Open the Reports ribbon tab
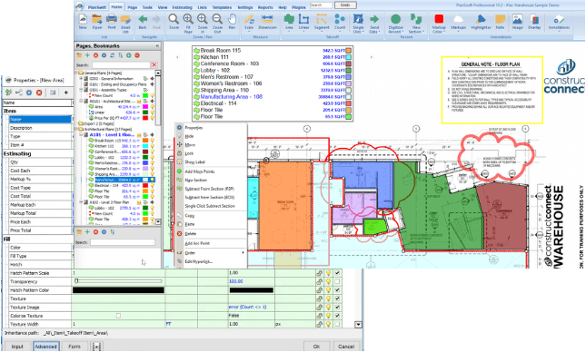The image size is (586, 352). click(x=265, y=7)
